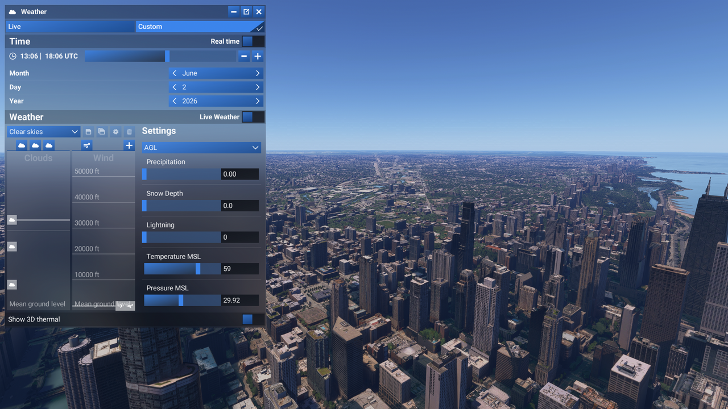Click the Clouds column header
Viewport: 728px width, 409px height.
point(38,158)
